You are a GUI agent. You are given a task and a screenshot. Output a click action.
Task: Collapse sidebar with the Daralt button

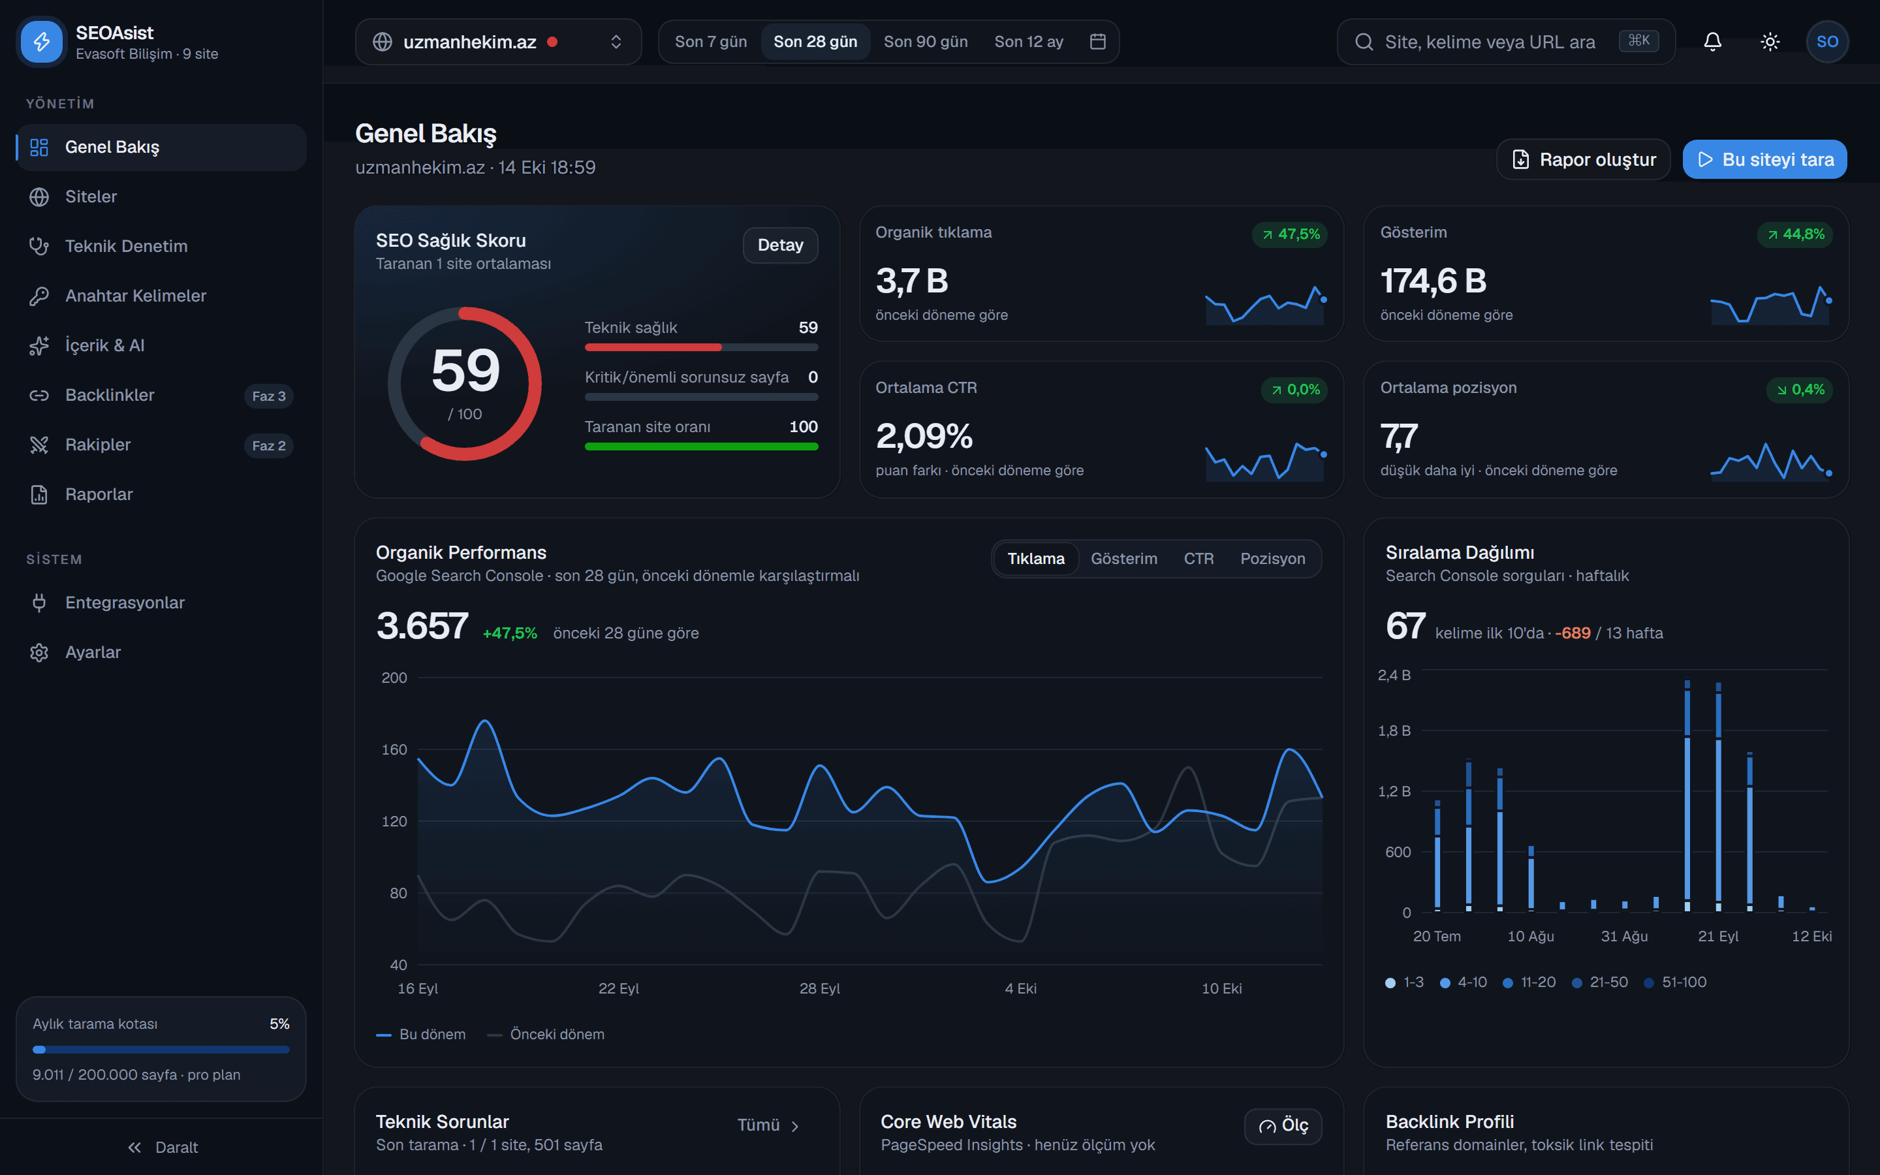click(x=162, y=1147)
